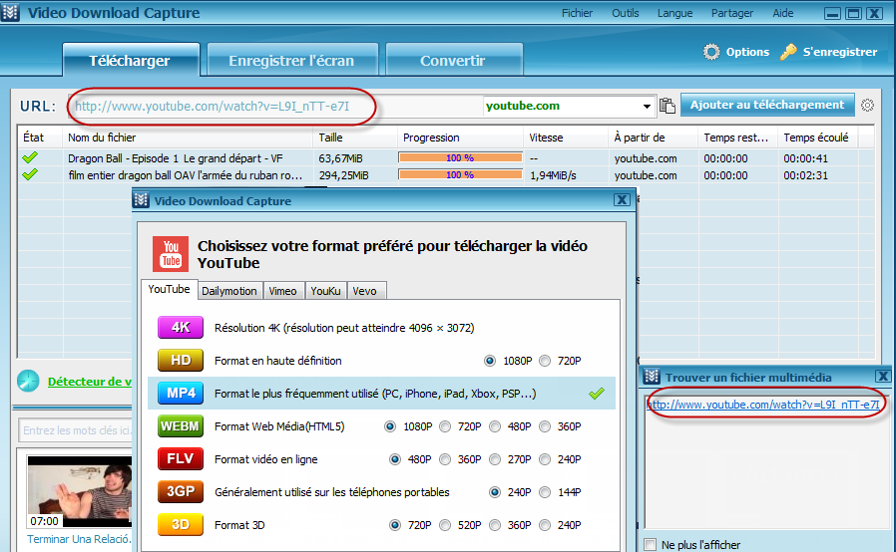Image resolution: width=896 pixels, height=552 pixels.
Task: Click into the URL input field
Action: [x=276, y=107]
